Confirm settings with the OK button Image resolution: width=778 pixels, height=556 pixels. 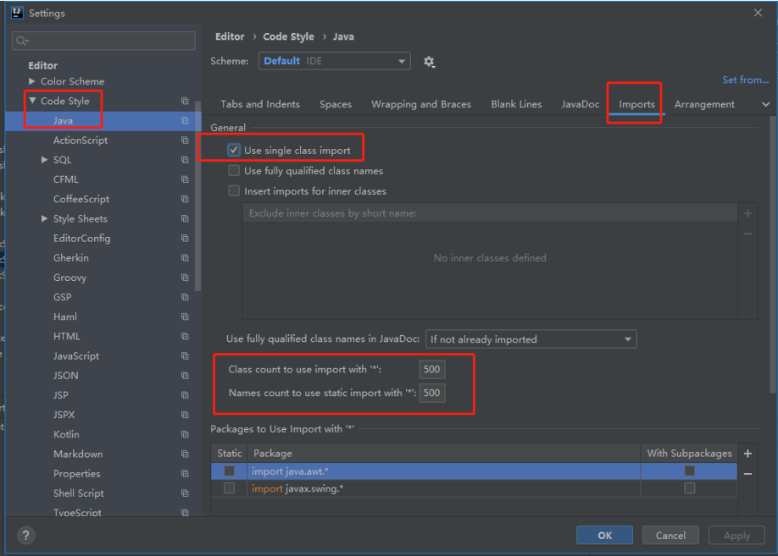click(604, 535)
